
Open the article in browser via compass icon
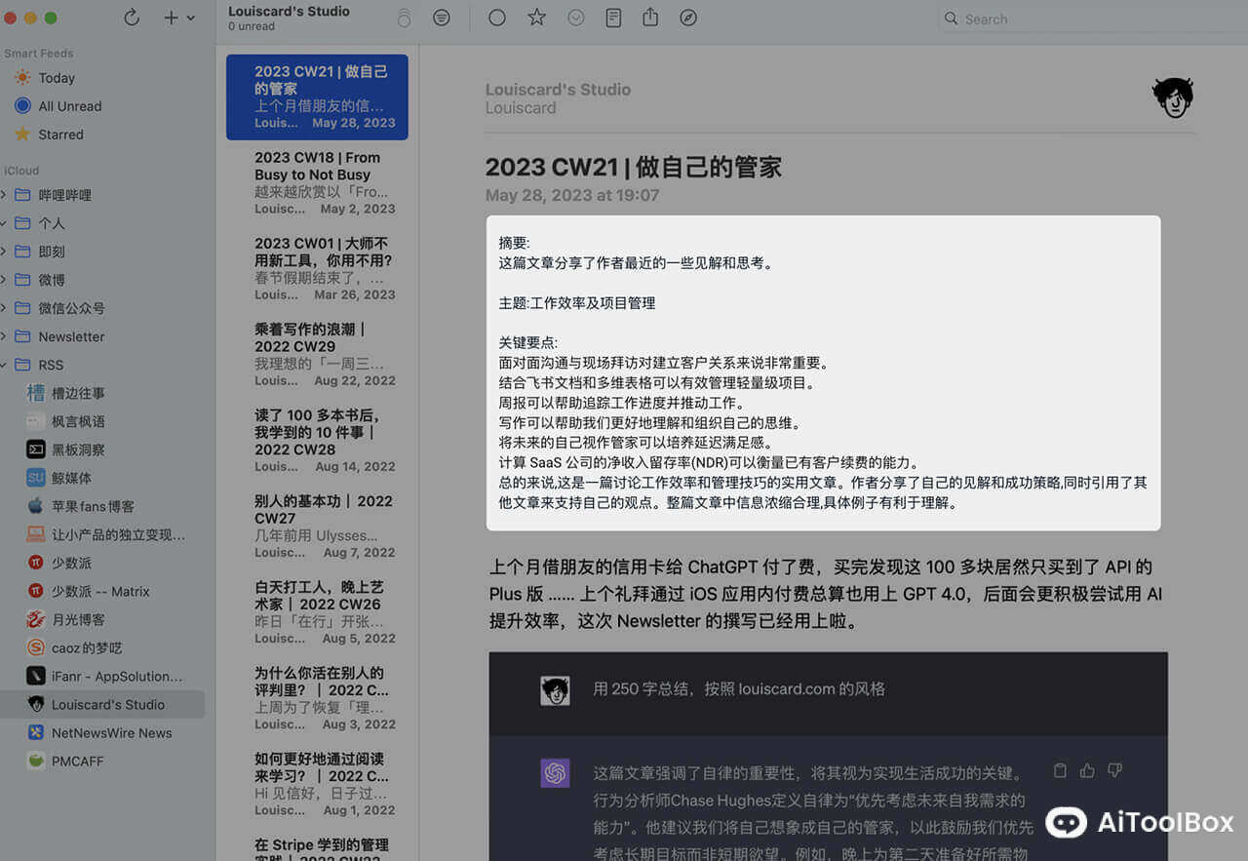click(688, 18)
